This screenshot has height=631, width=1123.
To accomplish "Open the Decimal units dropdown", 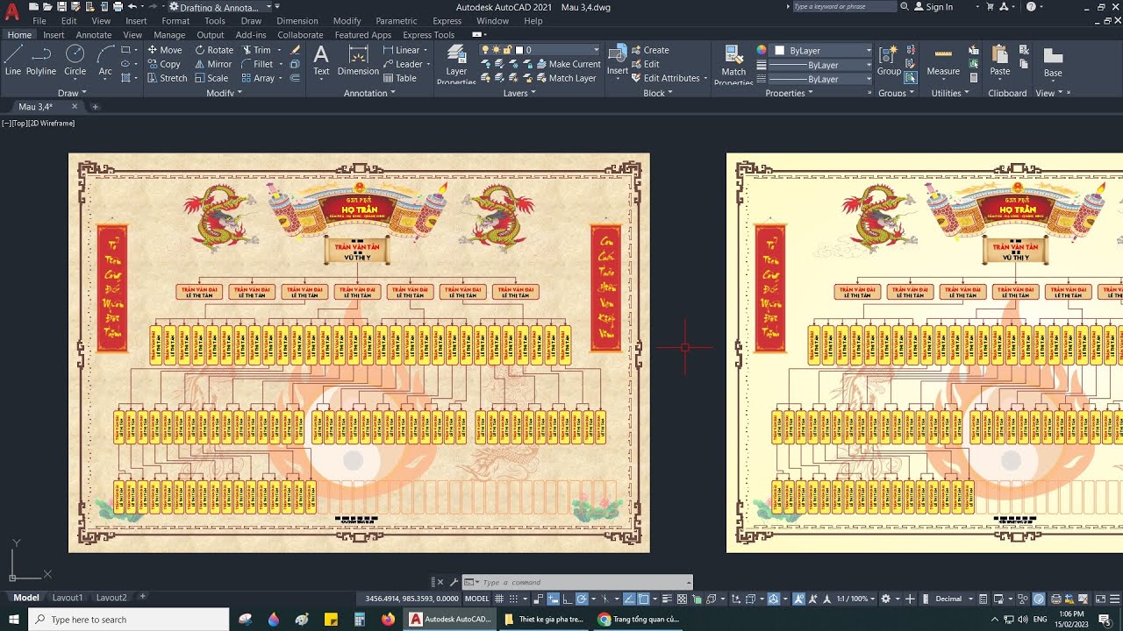I will click(953, 599).
